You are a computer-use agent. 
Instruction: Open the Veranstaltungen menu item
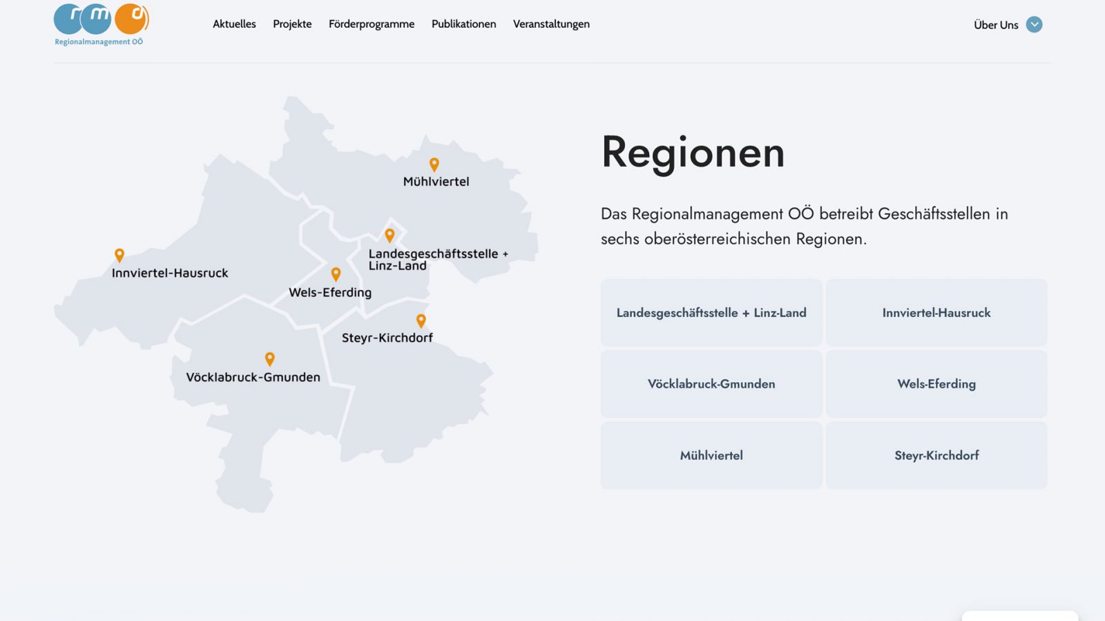pos(551,24)
